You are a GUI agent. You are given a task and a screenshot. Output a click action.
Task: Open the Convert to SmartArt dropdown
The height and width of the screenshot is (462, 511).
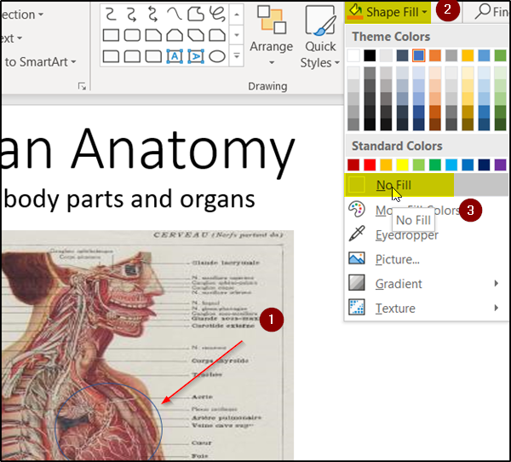[40, 61]
